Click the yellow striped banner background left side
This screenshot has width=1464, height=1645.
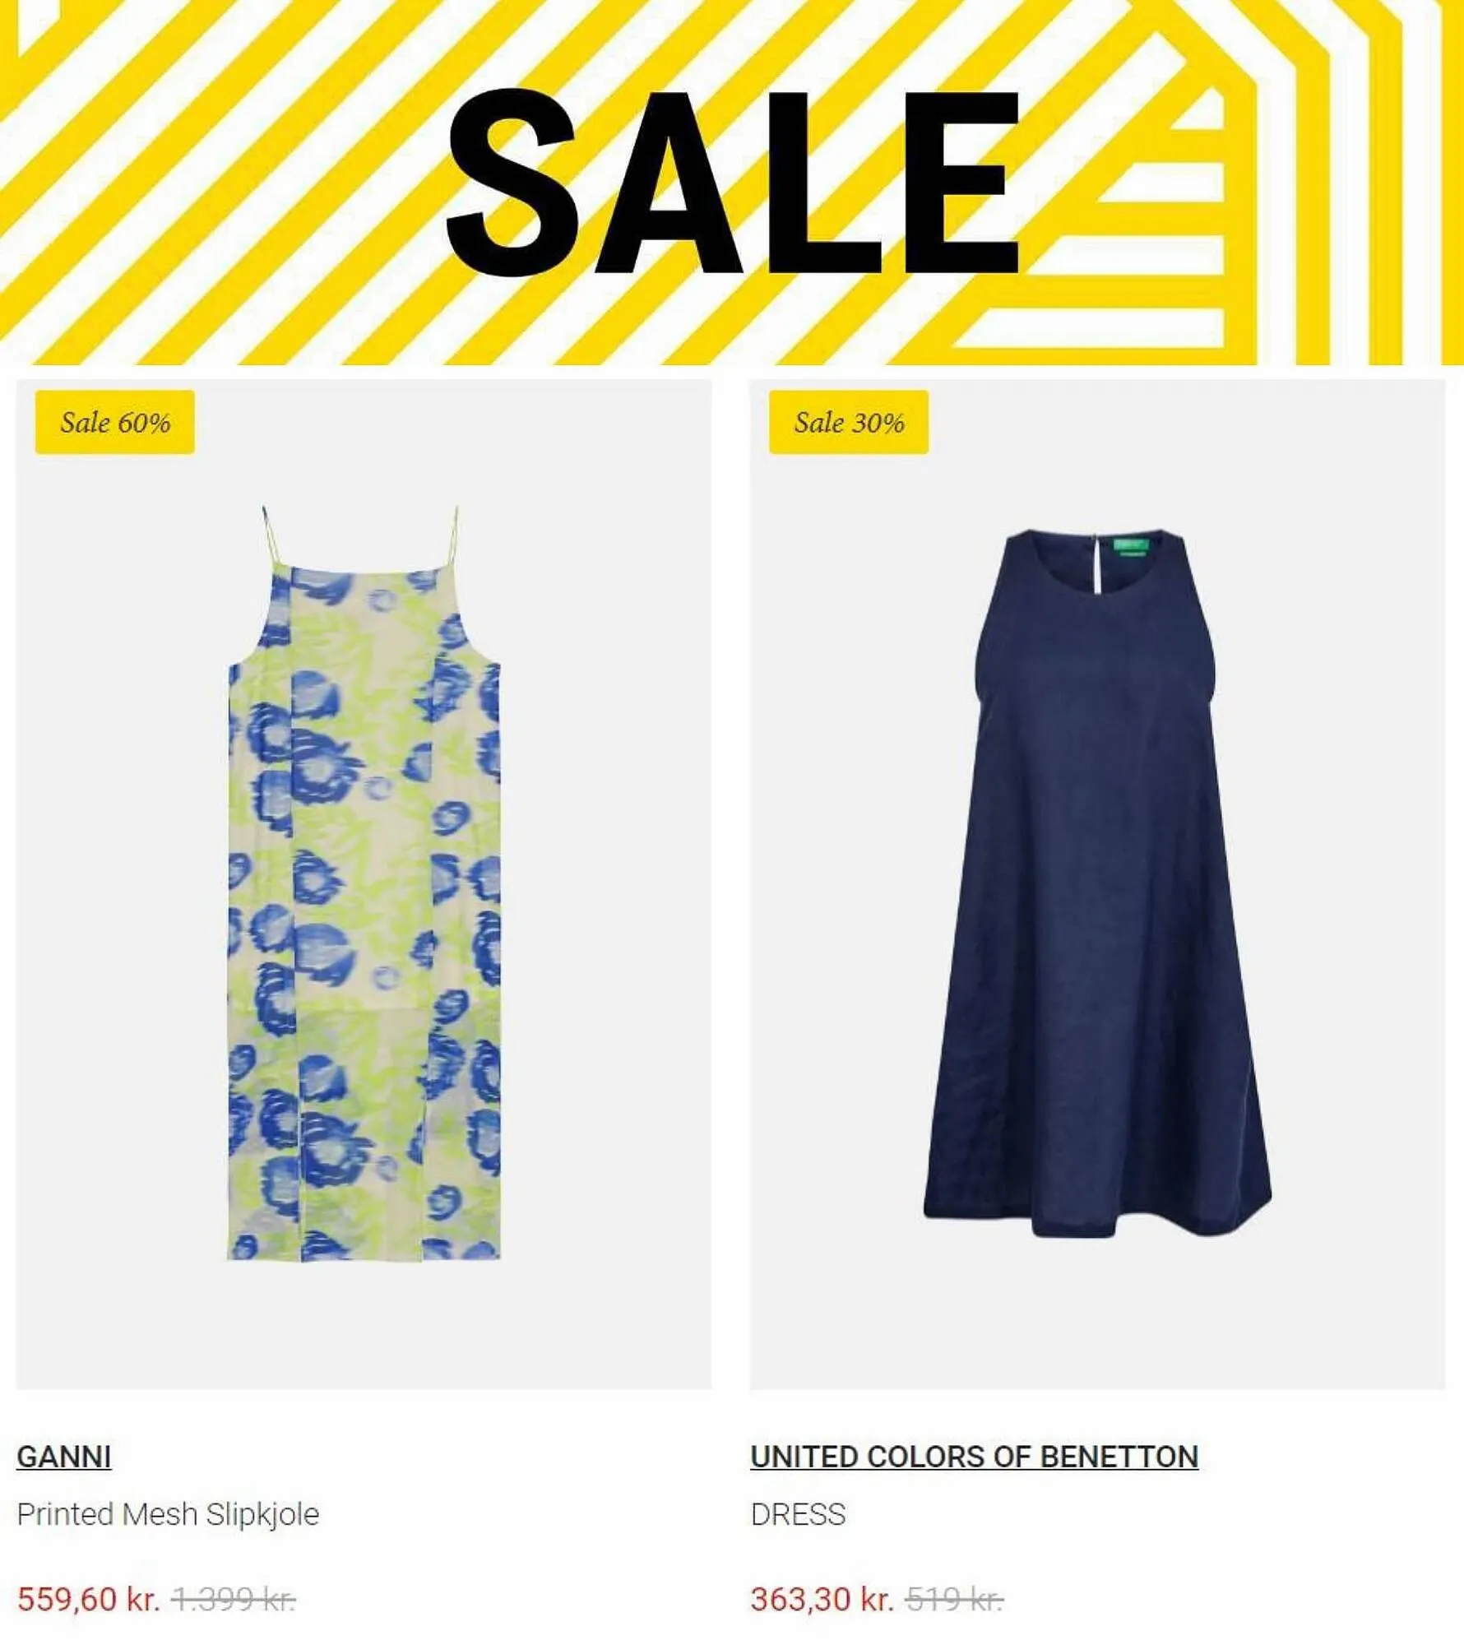(x=206, y=183)
